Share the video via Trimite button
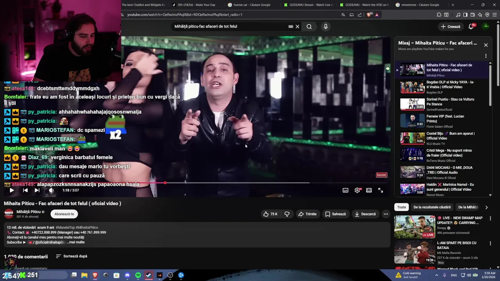Viewport: 500px width, 281px height. pyautogui.click(x=307, y=214)
